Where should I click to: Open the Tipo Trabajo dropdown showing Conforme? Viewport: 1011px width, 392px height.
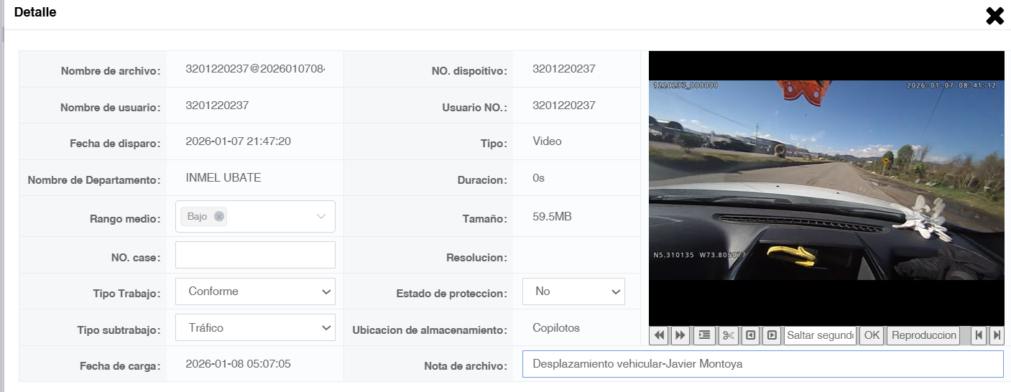(x=255, y=291)
